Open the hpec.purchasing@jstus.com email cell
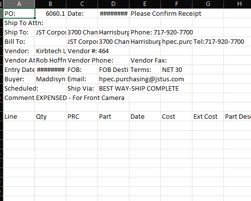This screenshot has width=251, height=201. [141, 79]
